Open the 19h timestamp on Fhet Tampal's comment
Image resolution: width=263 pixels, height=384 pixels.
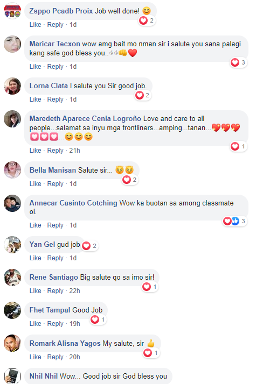(x=74, y=324)
